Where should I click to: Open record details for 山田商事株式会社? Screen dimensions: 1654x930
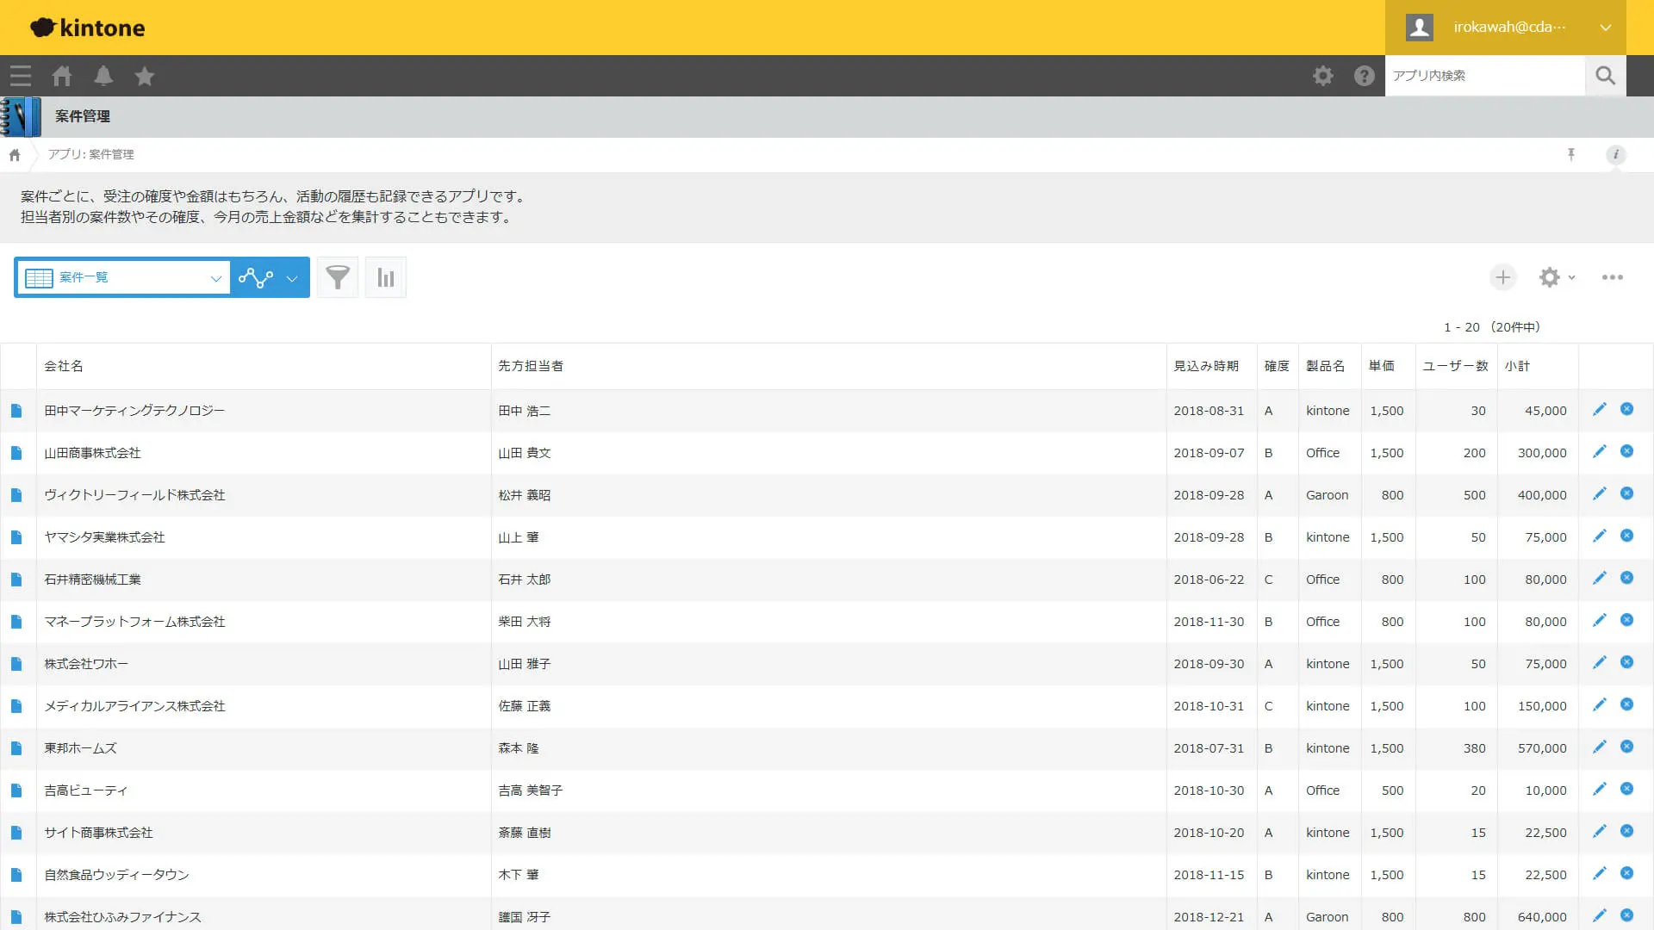[16, 453]
